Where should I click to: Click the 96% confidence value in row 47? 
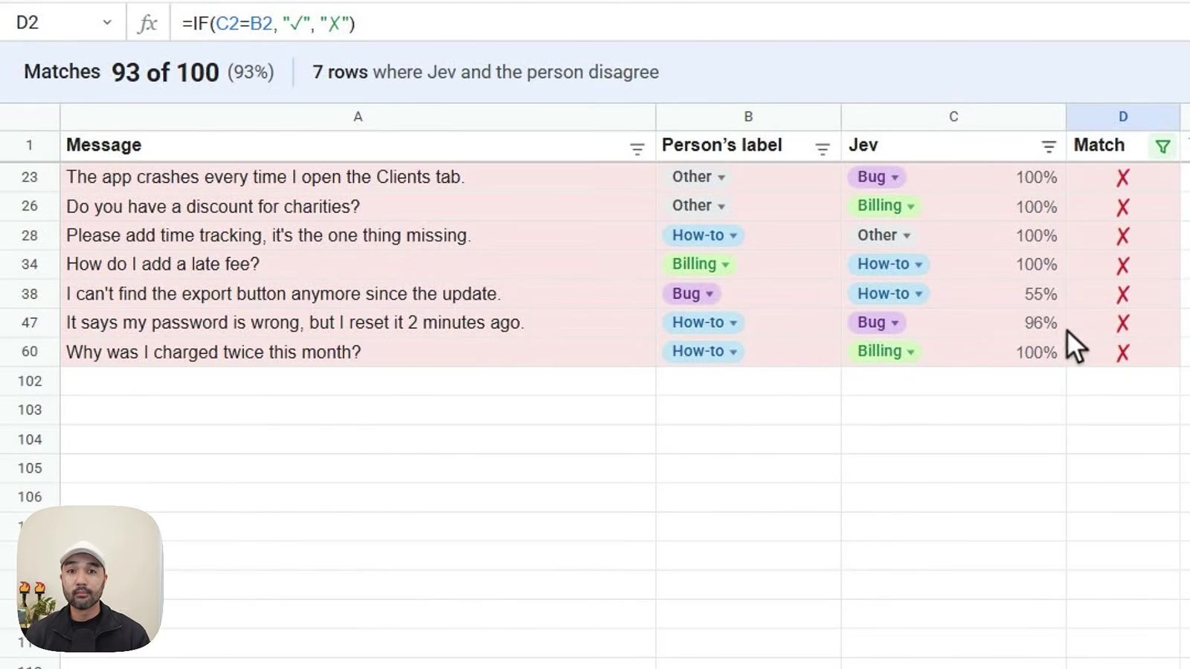[1041, 323]
